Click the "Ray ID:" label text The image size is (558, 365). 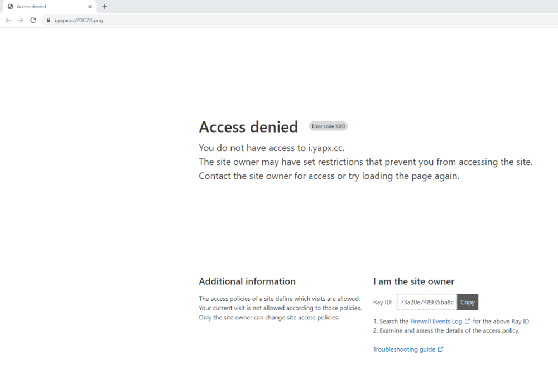[x=383, y=303]
